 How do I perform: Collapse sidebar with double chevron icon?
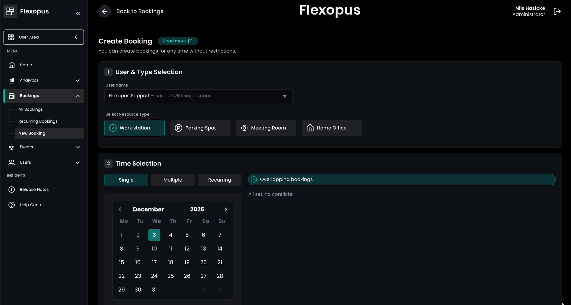78,13
